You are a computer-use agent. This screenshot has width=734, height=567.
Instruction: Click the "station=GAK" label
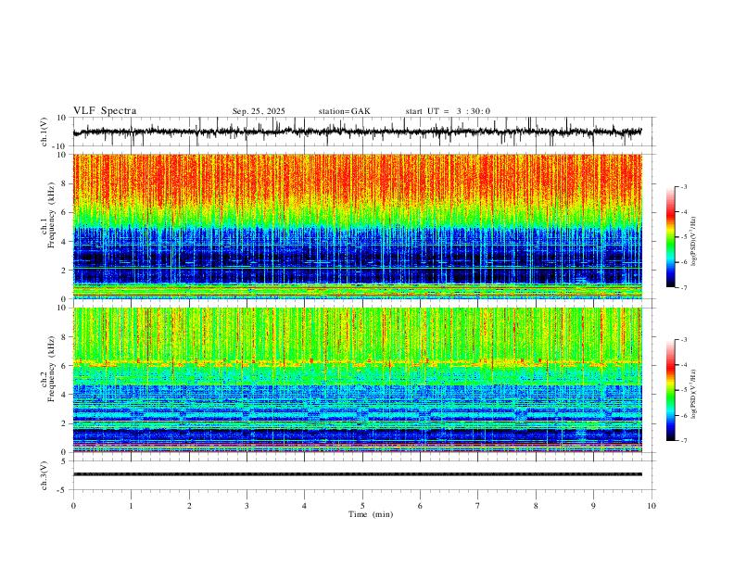pos(344,111)
